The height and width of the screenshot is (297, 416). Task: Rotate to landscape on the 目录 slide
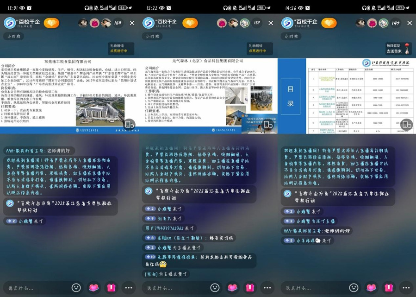click(406, 124)
